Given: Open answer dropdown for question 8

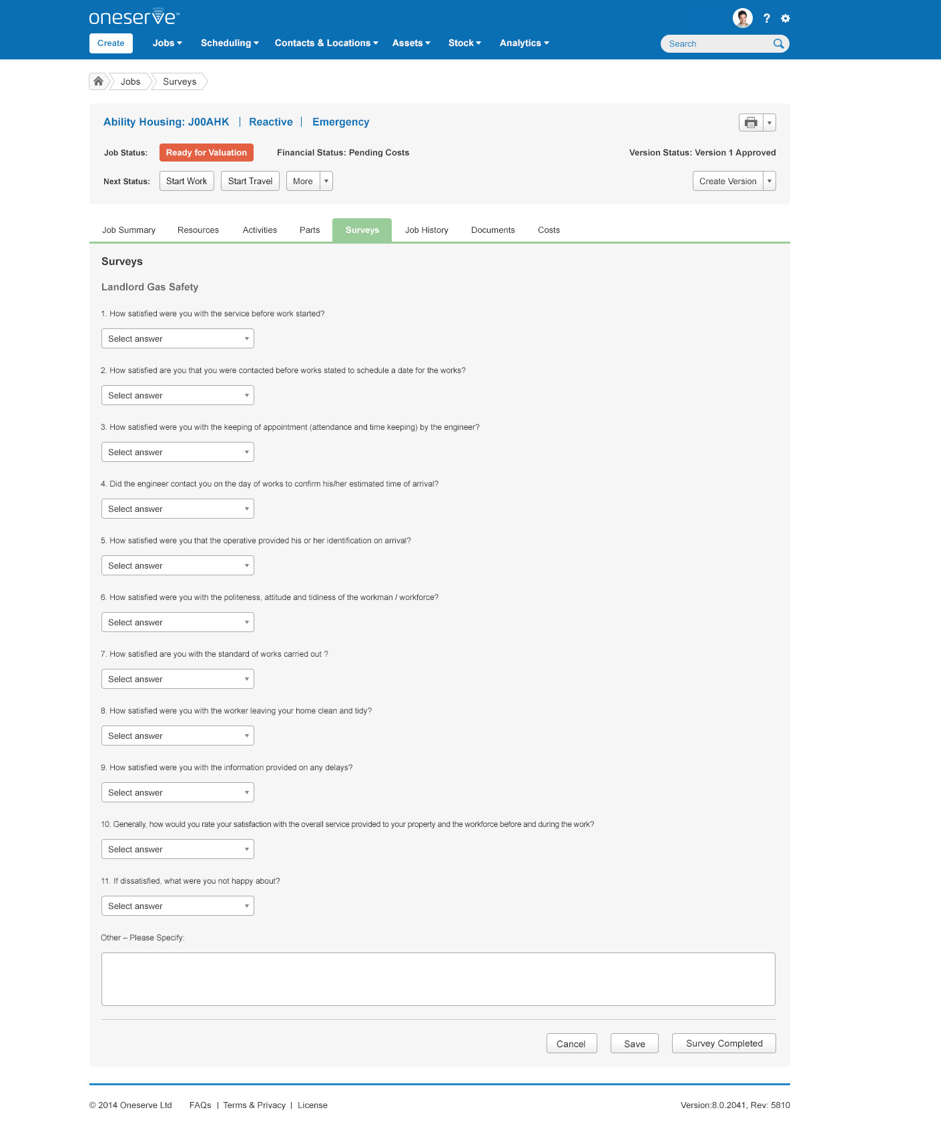Looking at the screenshot, I should pyautogui.click(x=178, y=736).
